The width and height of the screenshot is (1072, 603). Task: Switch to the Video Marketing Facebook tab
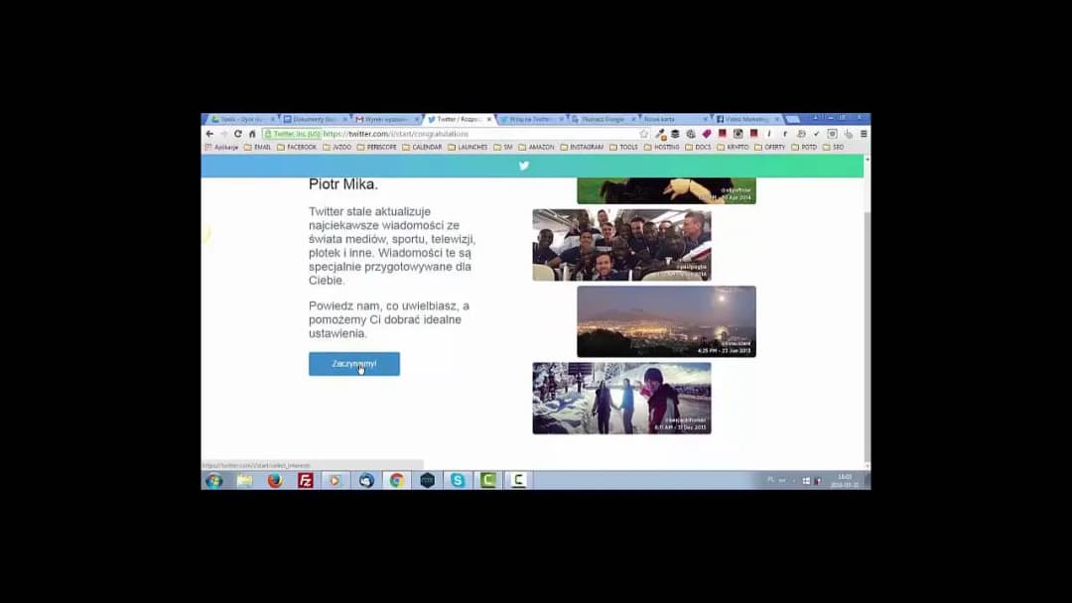click(744, 119)
